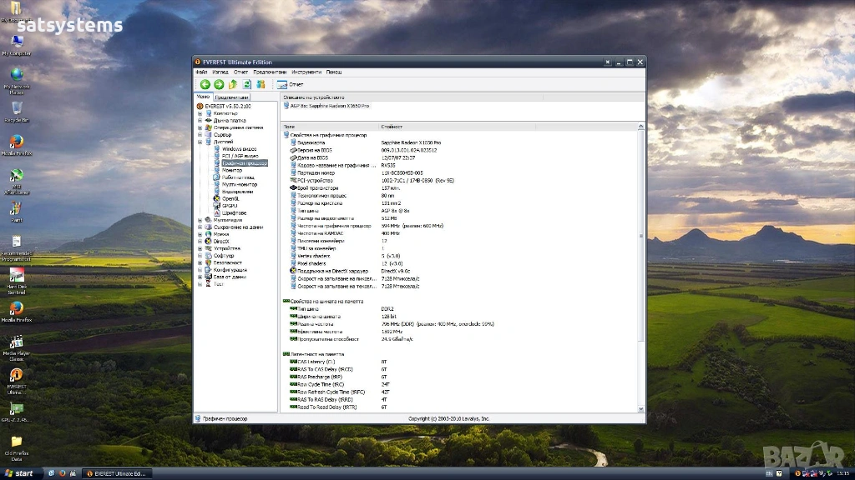This screenshot has width=855, height=480.
Task: Open the Файл menu
Action: click(201, 72)
